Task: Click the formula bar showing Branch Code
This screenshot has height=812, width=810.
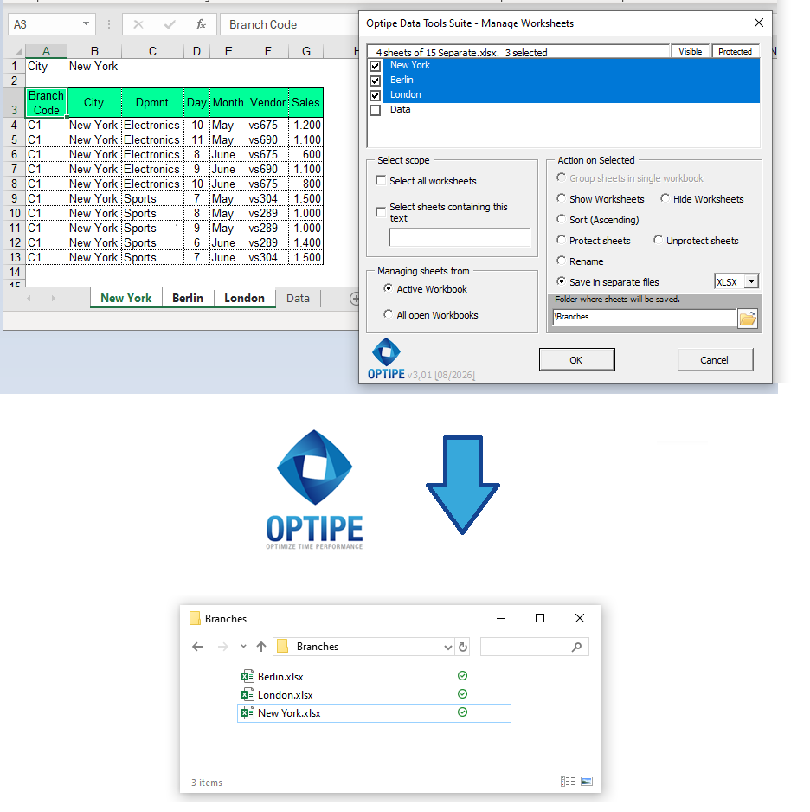Action: [x=289, y=24]
